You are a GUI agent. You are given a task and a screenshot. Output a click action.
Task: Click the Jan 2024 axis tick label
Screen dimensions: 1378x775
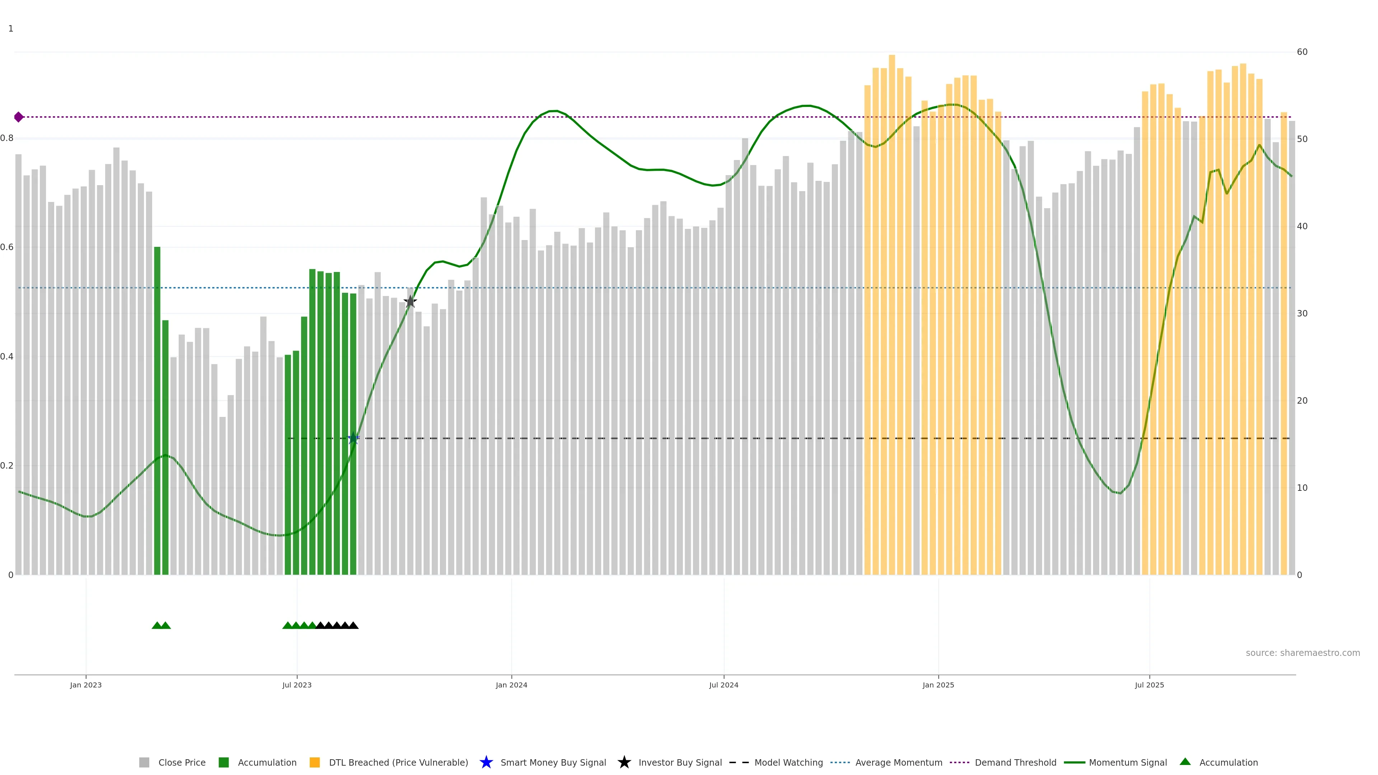511,685
